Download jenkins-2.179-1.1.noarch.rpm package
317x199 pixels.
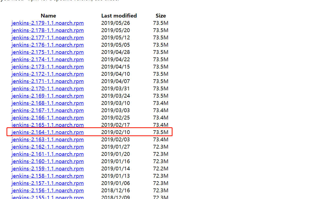(x=48, y=23)
